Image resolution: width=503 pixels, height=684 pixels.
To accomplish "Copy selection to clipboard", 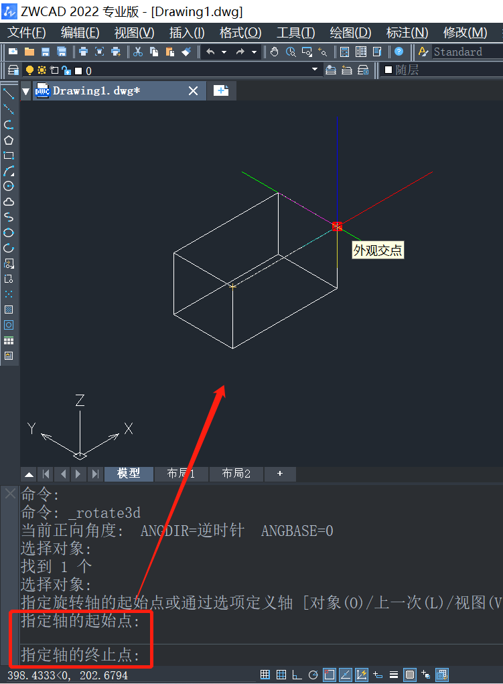I will pyautogui.click(x=154, y=52).
